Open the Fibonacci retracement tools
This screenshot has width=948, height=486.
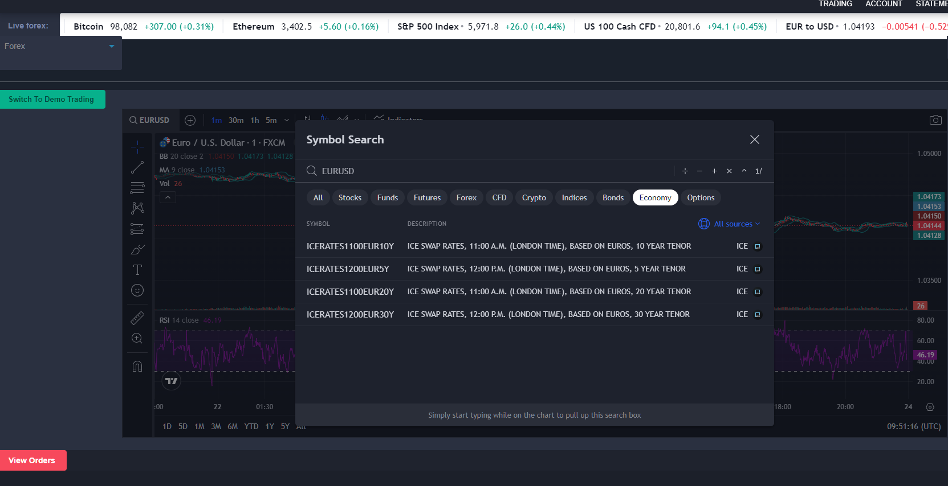(x=137, y=188)
